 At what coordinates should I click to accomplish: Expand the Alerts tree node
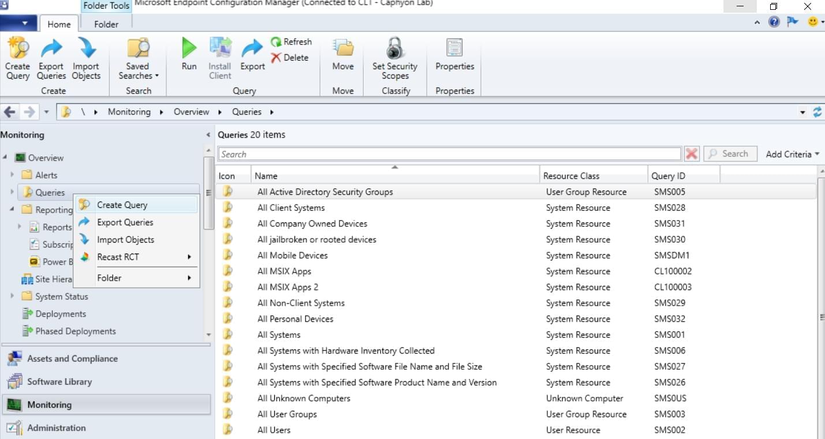pyautogui.click(x=12, y=174)
